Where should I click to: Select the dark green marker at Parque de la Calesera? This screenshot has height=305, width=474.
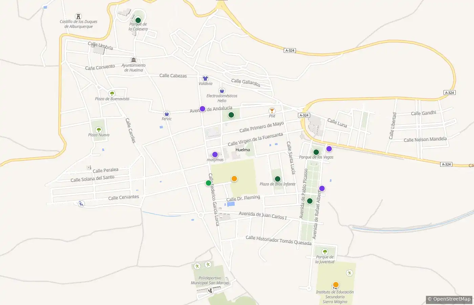click(x=138, y=20)
